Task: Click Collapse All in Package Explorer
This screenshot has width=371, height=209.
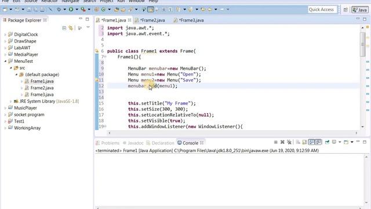Action: (64, 28)
